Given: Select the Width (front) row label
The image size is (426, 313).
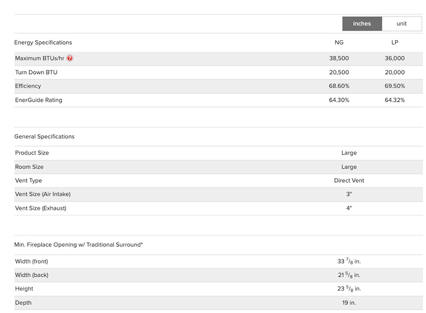Looking at the screenshot, I should [31, 261].
